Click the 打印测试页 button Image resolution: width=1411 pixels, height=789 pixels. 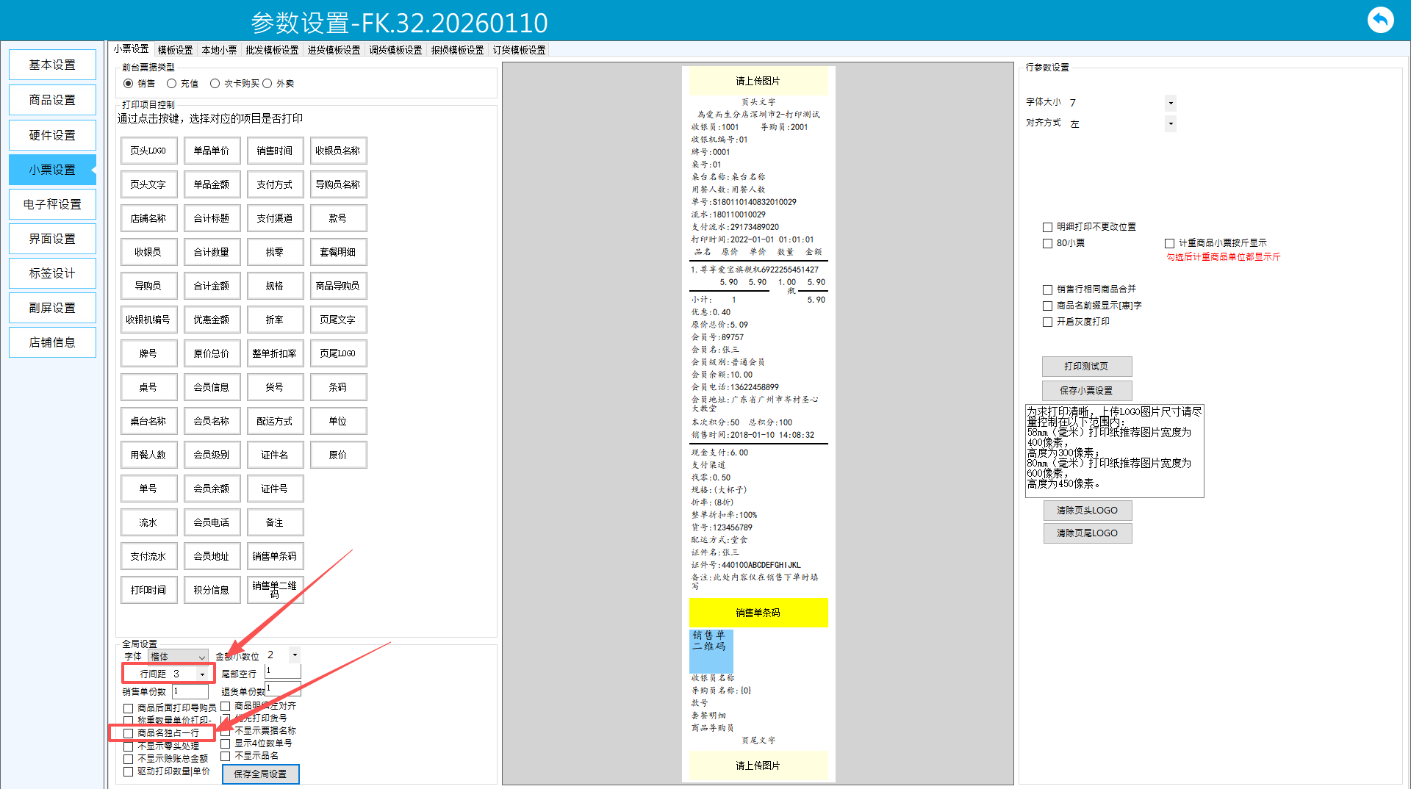point(1086,367)
